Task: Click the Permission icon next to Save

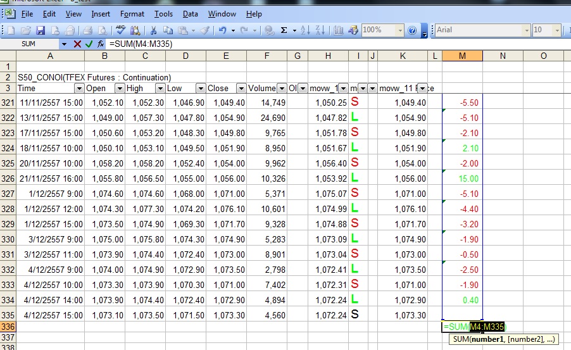Action: tap(55, 30)
